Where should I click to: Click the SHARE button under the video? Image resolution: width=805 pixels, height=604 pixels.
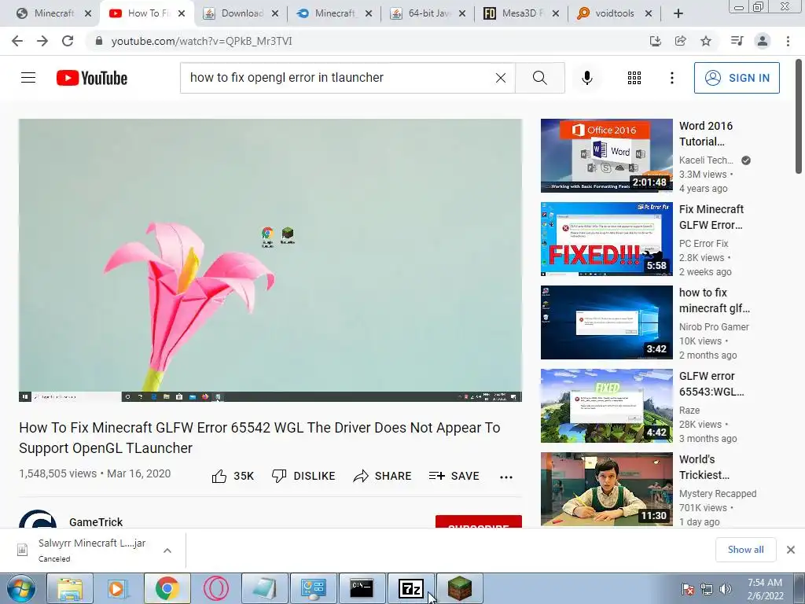click(x=383, y=476)
